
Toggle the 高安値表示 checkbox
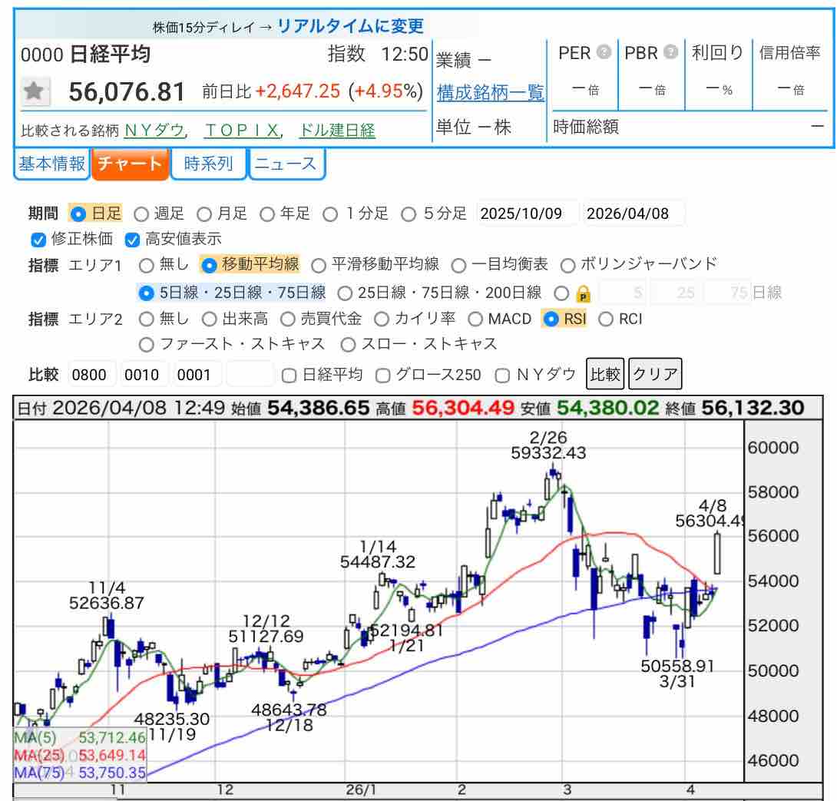click(132, 240)
